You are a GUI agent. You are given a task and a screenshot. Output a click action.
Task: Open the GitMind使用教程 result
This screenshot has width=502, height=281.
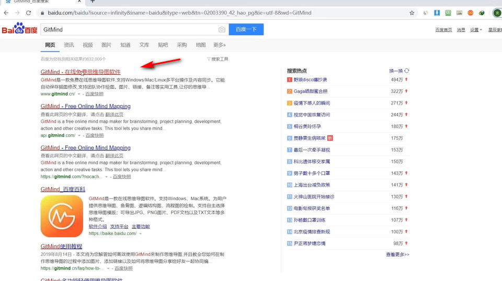62,247
